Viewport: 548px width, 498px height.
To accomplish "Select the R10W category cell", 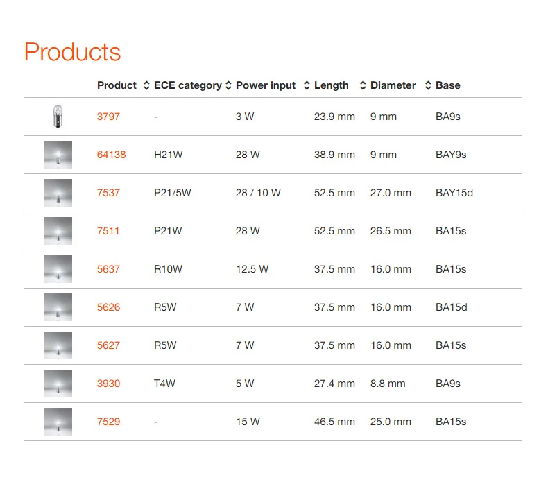I will coord(168,269).
